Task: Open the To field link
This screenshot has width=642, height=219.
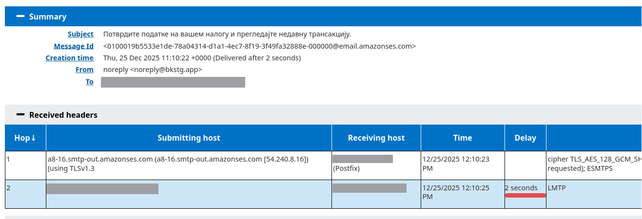Action: pyautogui.click(x=90, y=82)
